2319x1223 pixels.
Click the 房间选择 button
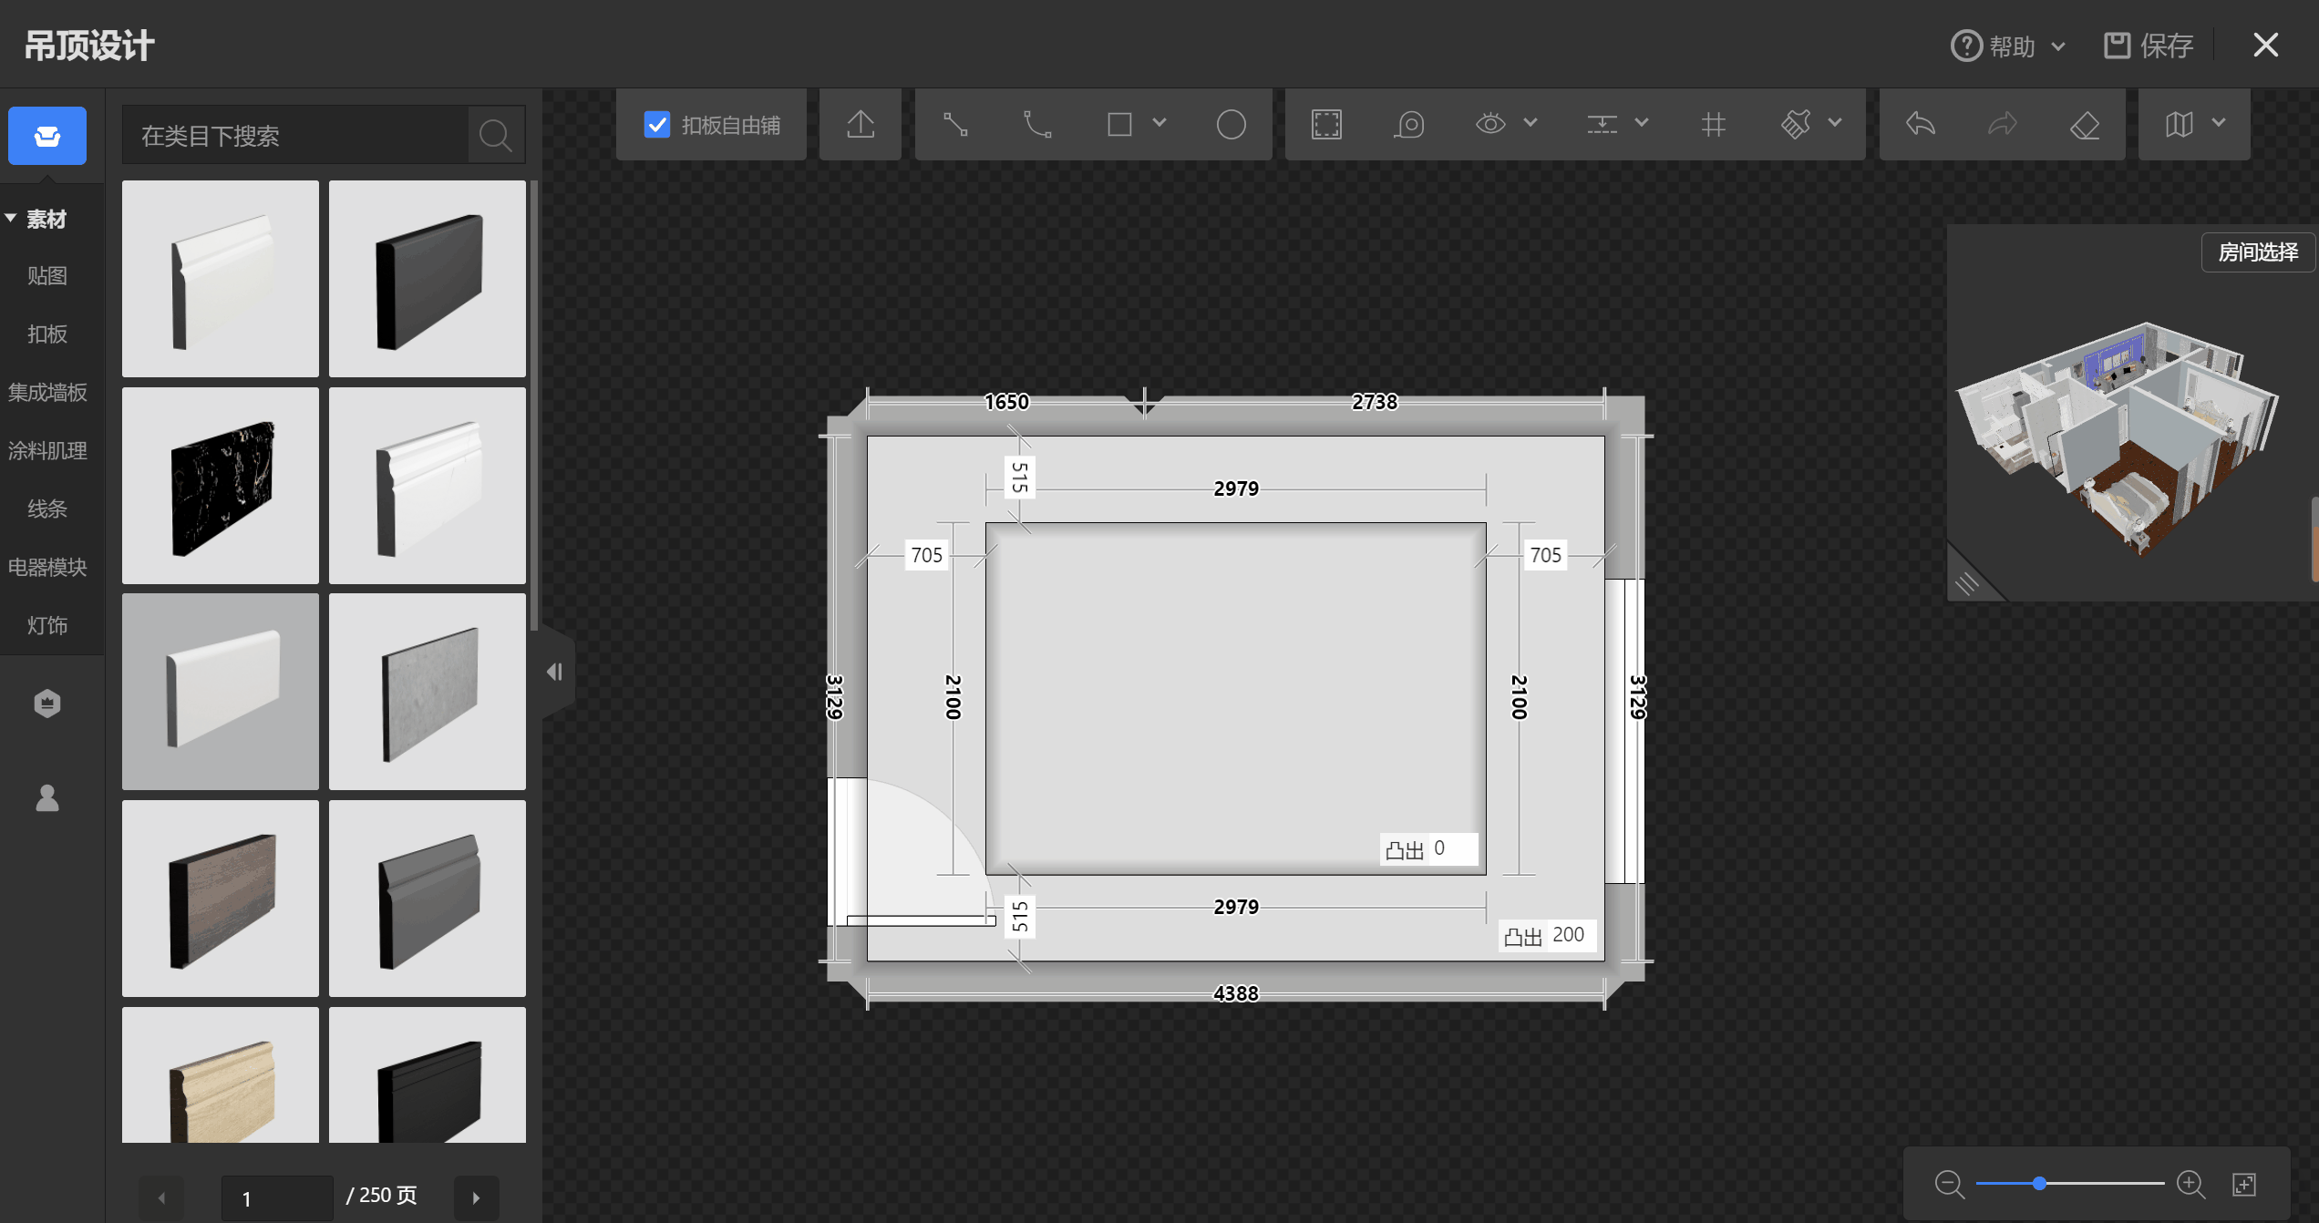(2257, 252)
